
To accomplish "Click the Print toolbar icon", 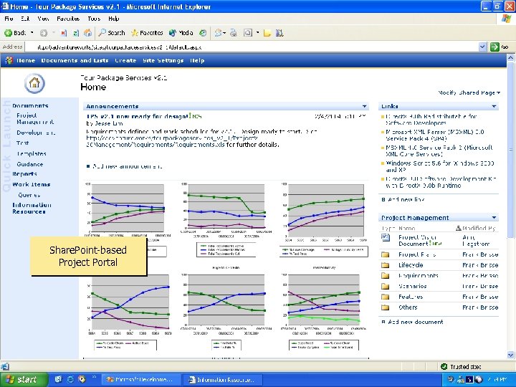I will tap(234, 33).
